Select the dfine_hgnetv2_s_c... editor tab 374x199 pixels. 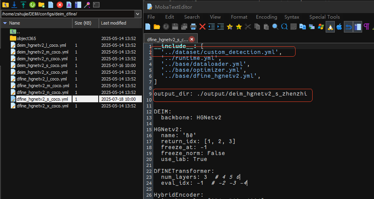point(167,39)
